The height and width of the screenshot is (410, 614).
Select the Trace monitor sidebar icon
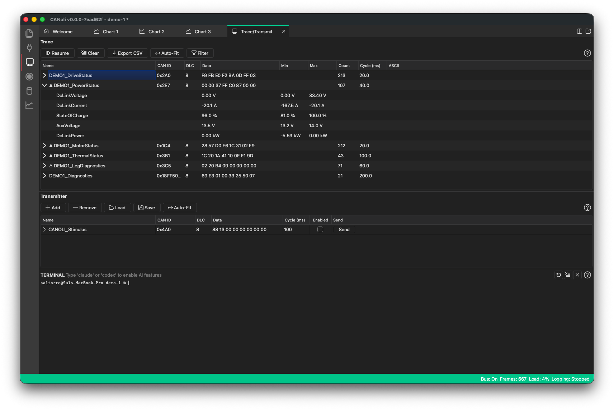(29, 62)
